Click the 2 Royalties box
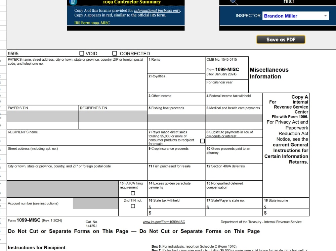The image size is (336, 251). pos(176,83)
